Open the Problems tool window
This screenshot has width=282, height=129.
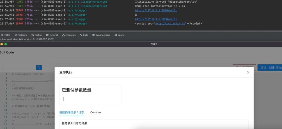[x=21, y=35]
